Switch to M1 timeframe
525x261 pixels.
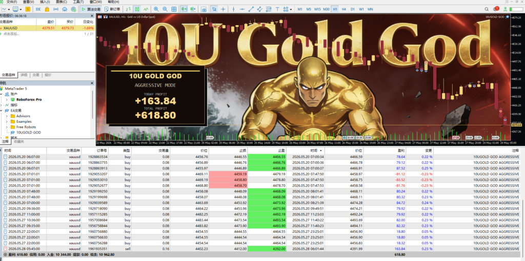pyautogui.click(x=300, y=9)
